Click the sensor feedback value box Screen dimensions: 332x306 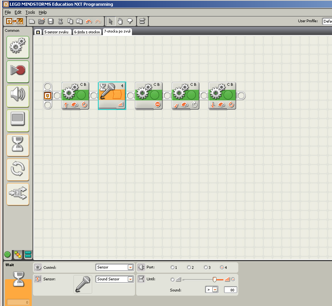(x=18, y=302)
